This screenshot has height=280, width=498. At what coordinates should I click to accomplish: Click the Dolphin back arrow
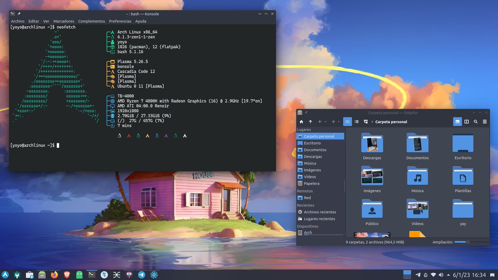pos(320,122)
